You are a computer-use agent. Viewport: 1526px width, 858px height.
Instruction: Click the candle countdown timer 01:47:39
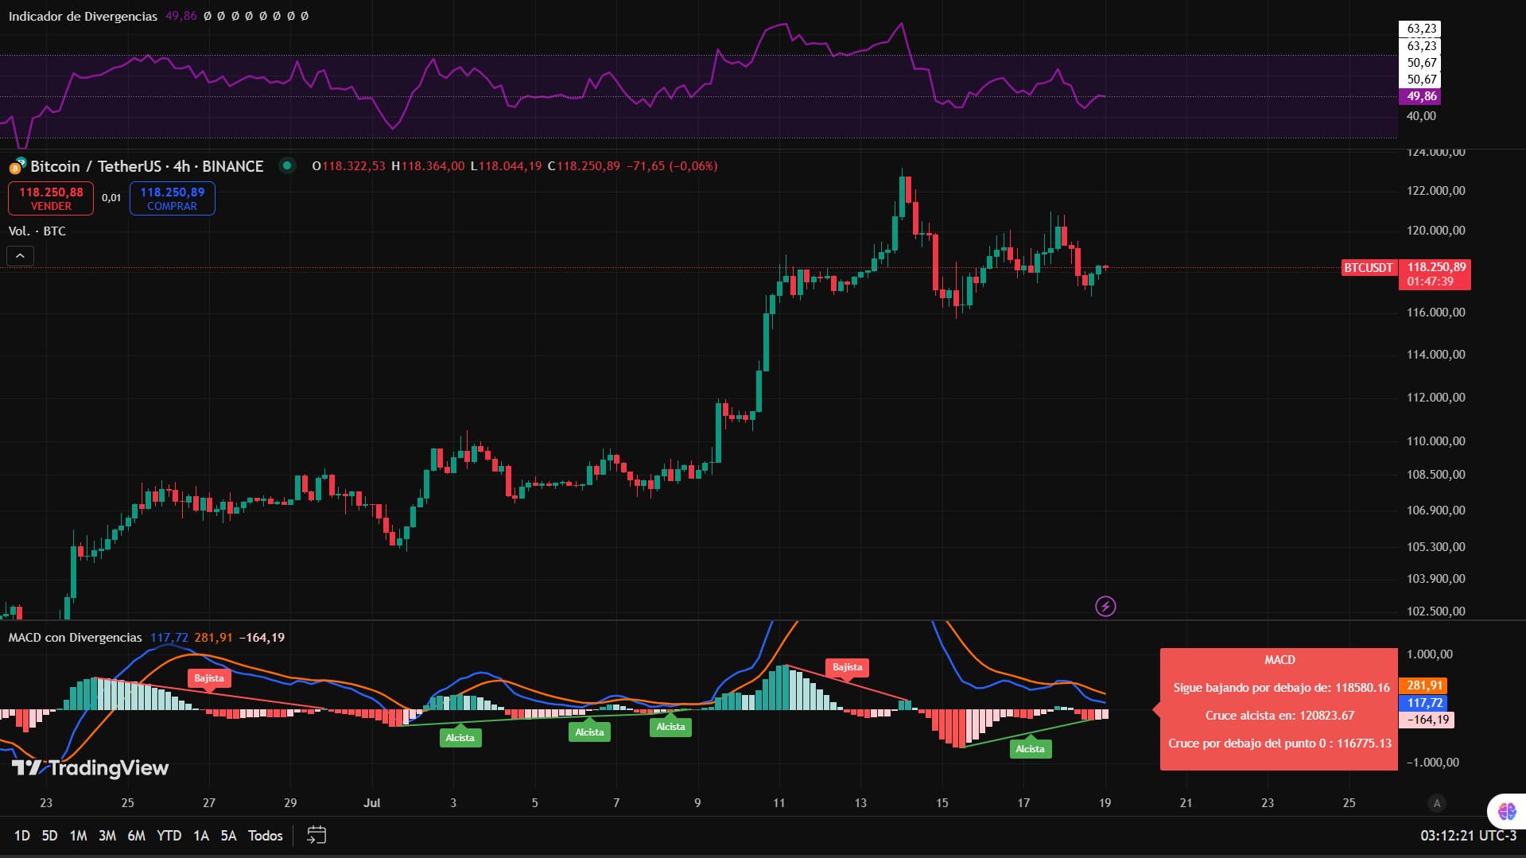[1430, 281]
